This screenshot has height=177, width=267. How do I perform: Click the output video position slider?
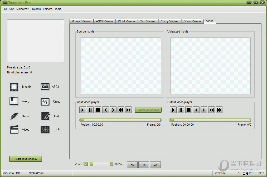(x=210, y=120)
